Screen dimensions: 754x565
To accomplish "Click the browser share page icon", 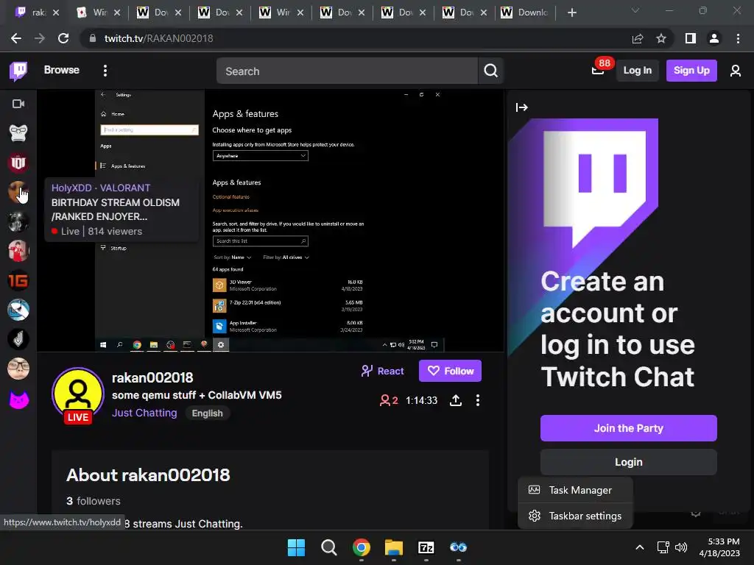I will [x=638, y=38].
